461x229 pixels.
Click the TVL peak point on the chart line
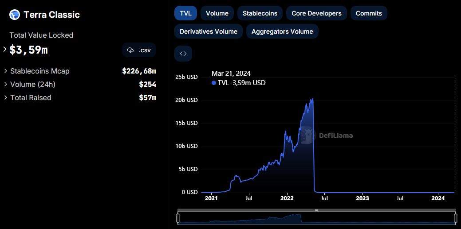312,99
